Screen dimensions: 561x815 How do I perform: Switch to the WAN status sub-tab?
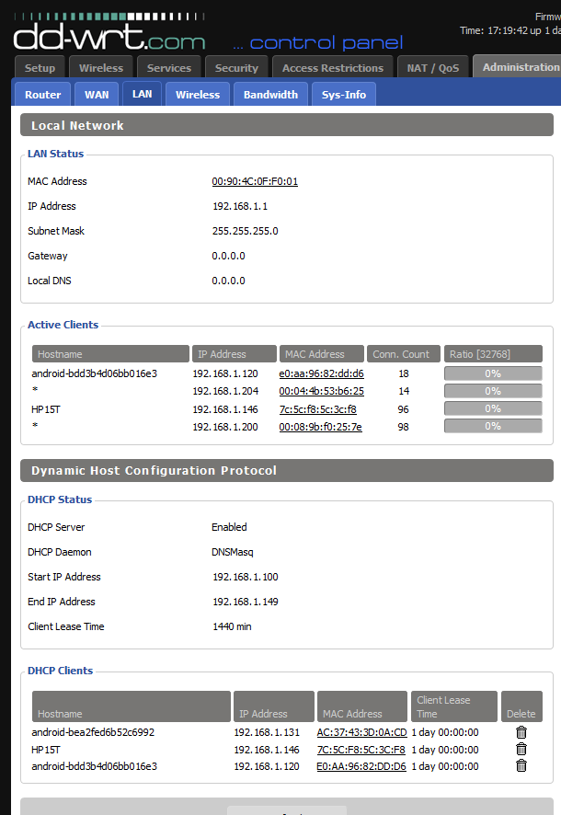click(97, 95)
